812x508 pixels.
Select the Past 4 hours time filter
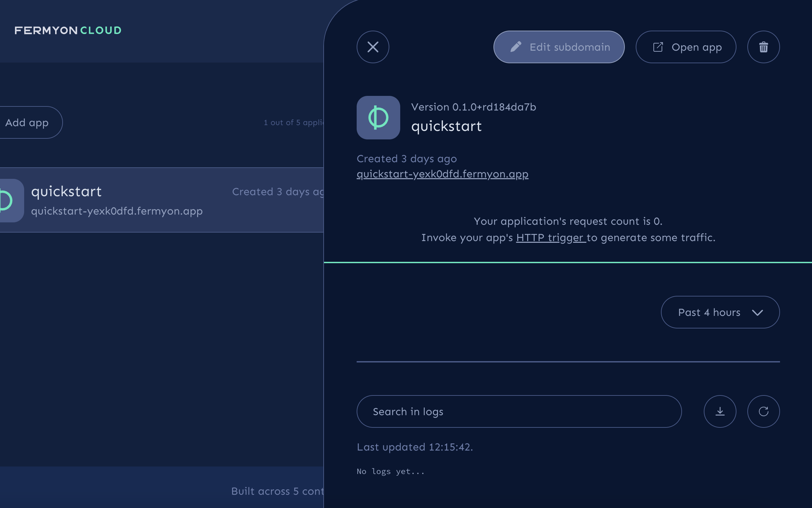(719, 311)
